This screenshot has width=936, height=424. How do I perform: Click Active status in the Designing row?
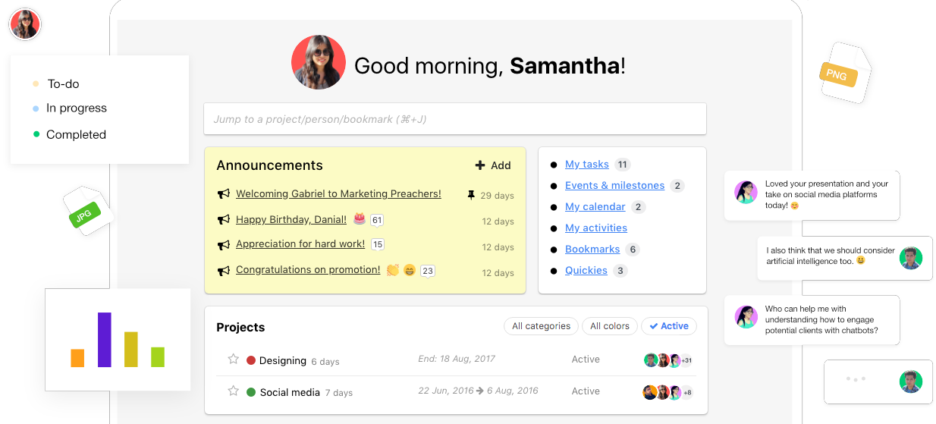coord(586,359)
